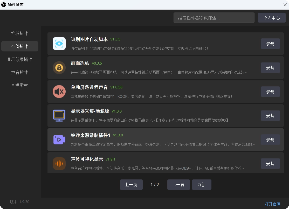Image resolution: width=289 pixels, height=209 pixels.
Task: Select the video camera icon of 纯净来源录制插件1
Action: [x=59, y=140]
